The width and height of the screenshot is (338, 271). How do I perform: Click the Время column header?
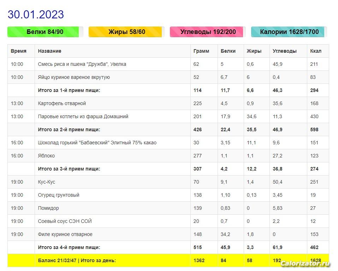(x=18, y=51)
